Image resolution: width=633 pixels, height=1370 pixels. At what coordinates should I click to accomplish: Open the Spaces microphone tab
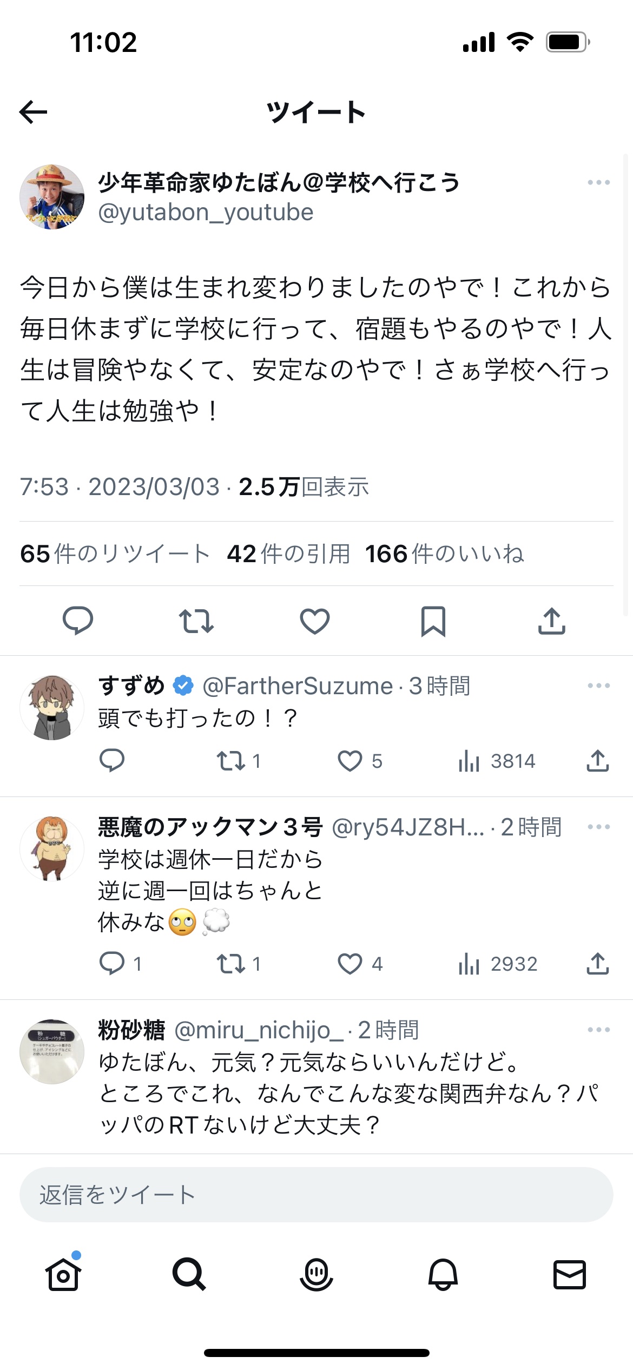click(316, 1274)
